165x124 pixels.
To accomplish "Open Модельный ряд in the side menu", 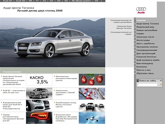I will pyautogui.click(x=145, y=27).
